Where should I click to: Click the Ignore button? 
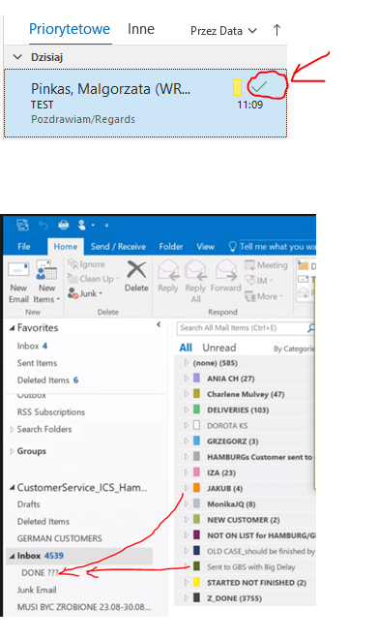pyautogui.click(x=87, y=264)
